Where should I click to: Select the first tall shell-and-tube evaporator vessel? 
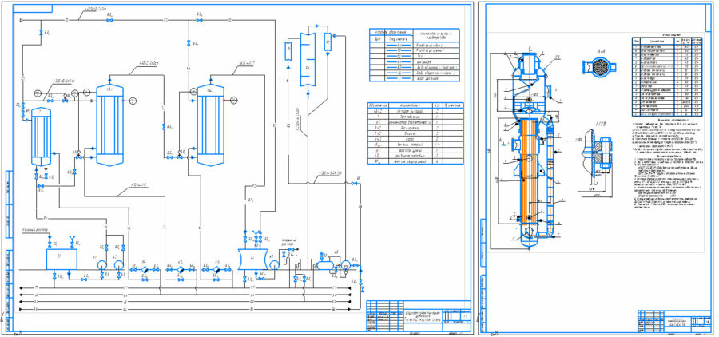coord(109,125)
